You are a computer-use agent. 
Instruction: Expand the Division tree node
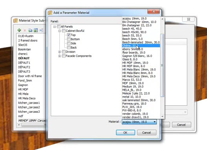[60, 52]
